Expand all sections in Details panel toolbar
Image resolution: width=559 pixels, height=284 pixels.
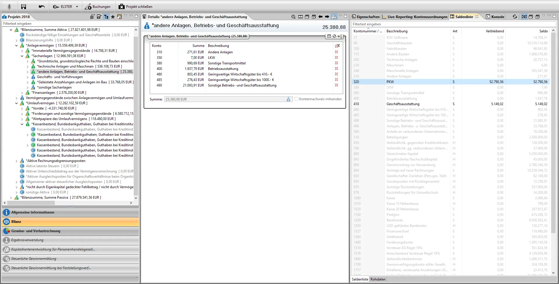pos(314,17)
